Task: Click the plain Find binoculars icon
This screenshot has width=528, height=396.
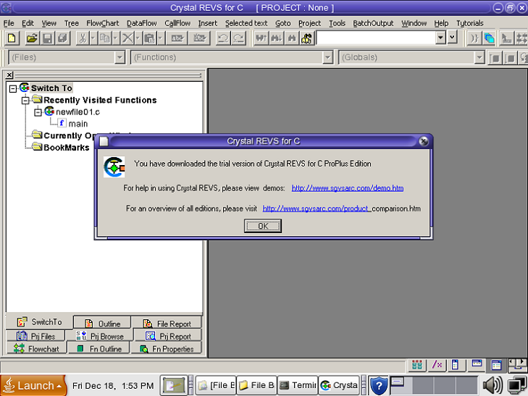Action: [292, 38]
